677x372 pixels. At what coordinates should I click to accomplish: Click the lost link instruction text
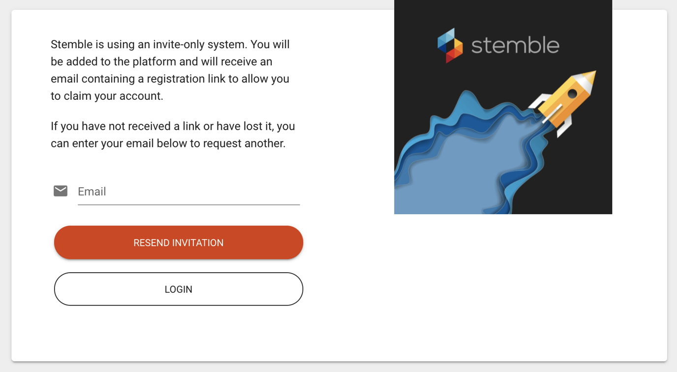pos(172,134)
